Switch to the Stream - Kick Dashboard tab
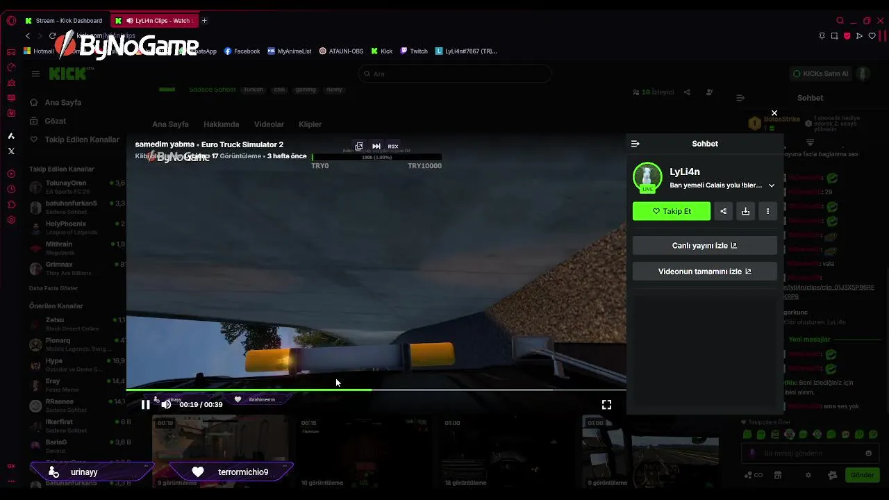 (63, 21)
